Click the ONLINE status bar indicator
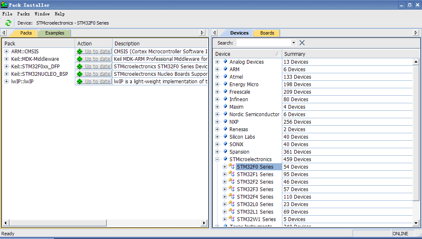Image resolution: width=422 pixels, height=239 pixels. coord(400,234)
